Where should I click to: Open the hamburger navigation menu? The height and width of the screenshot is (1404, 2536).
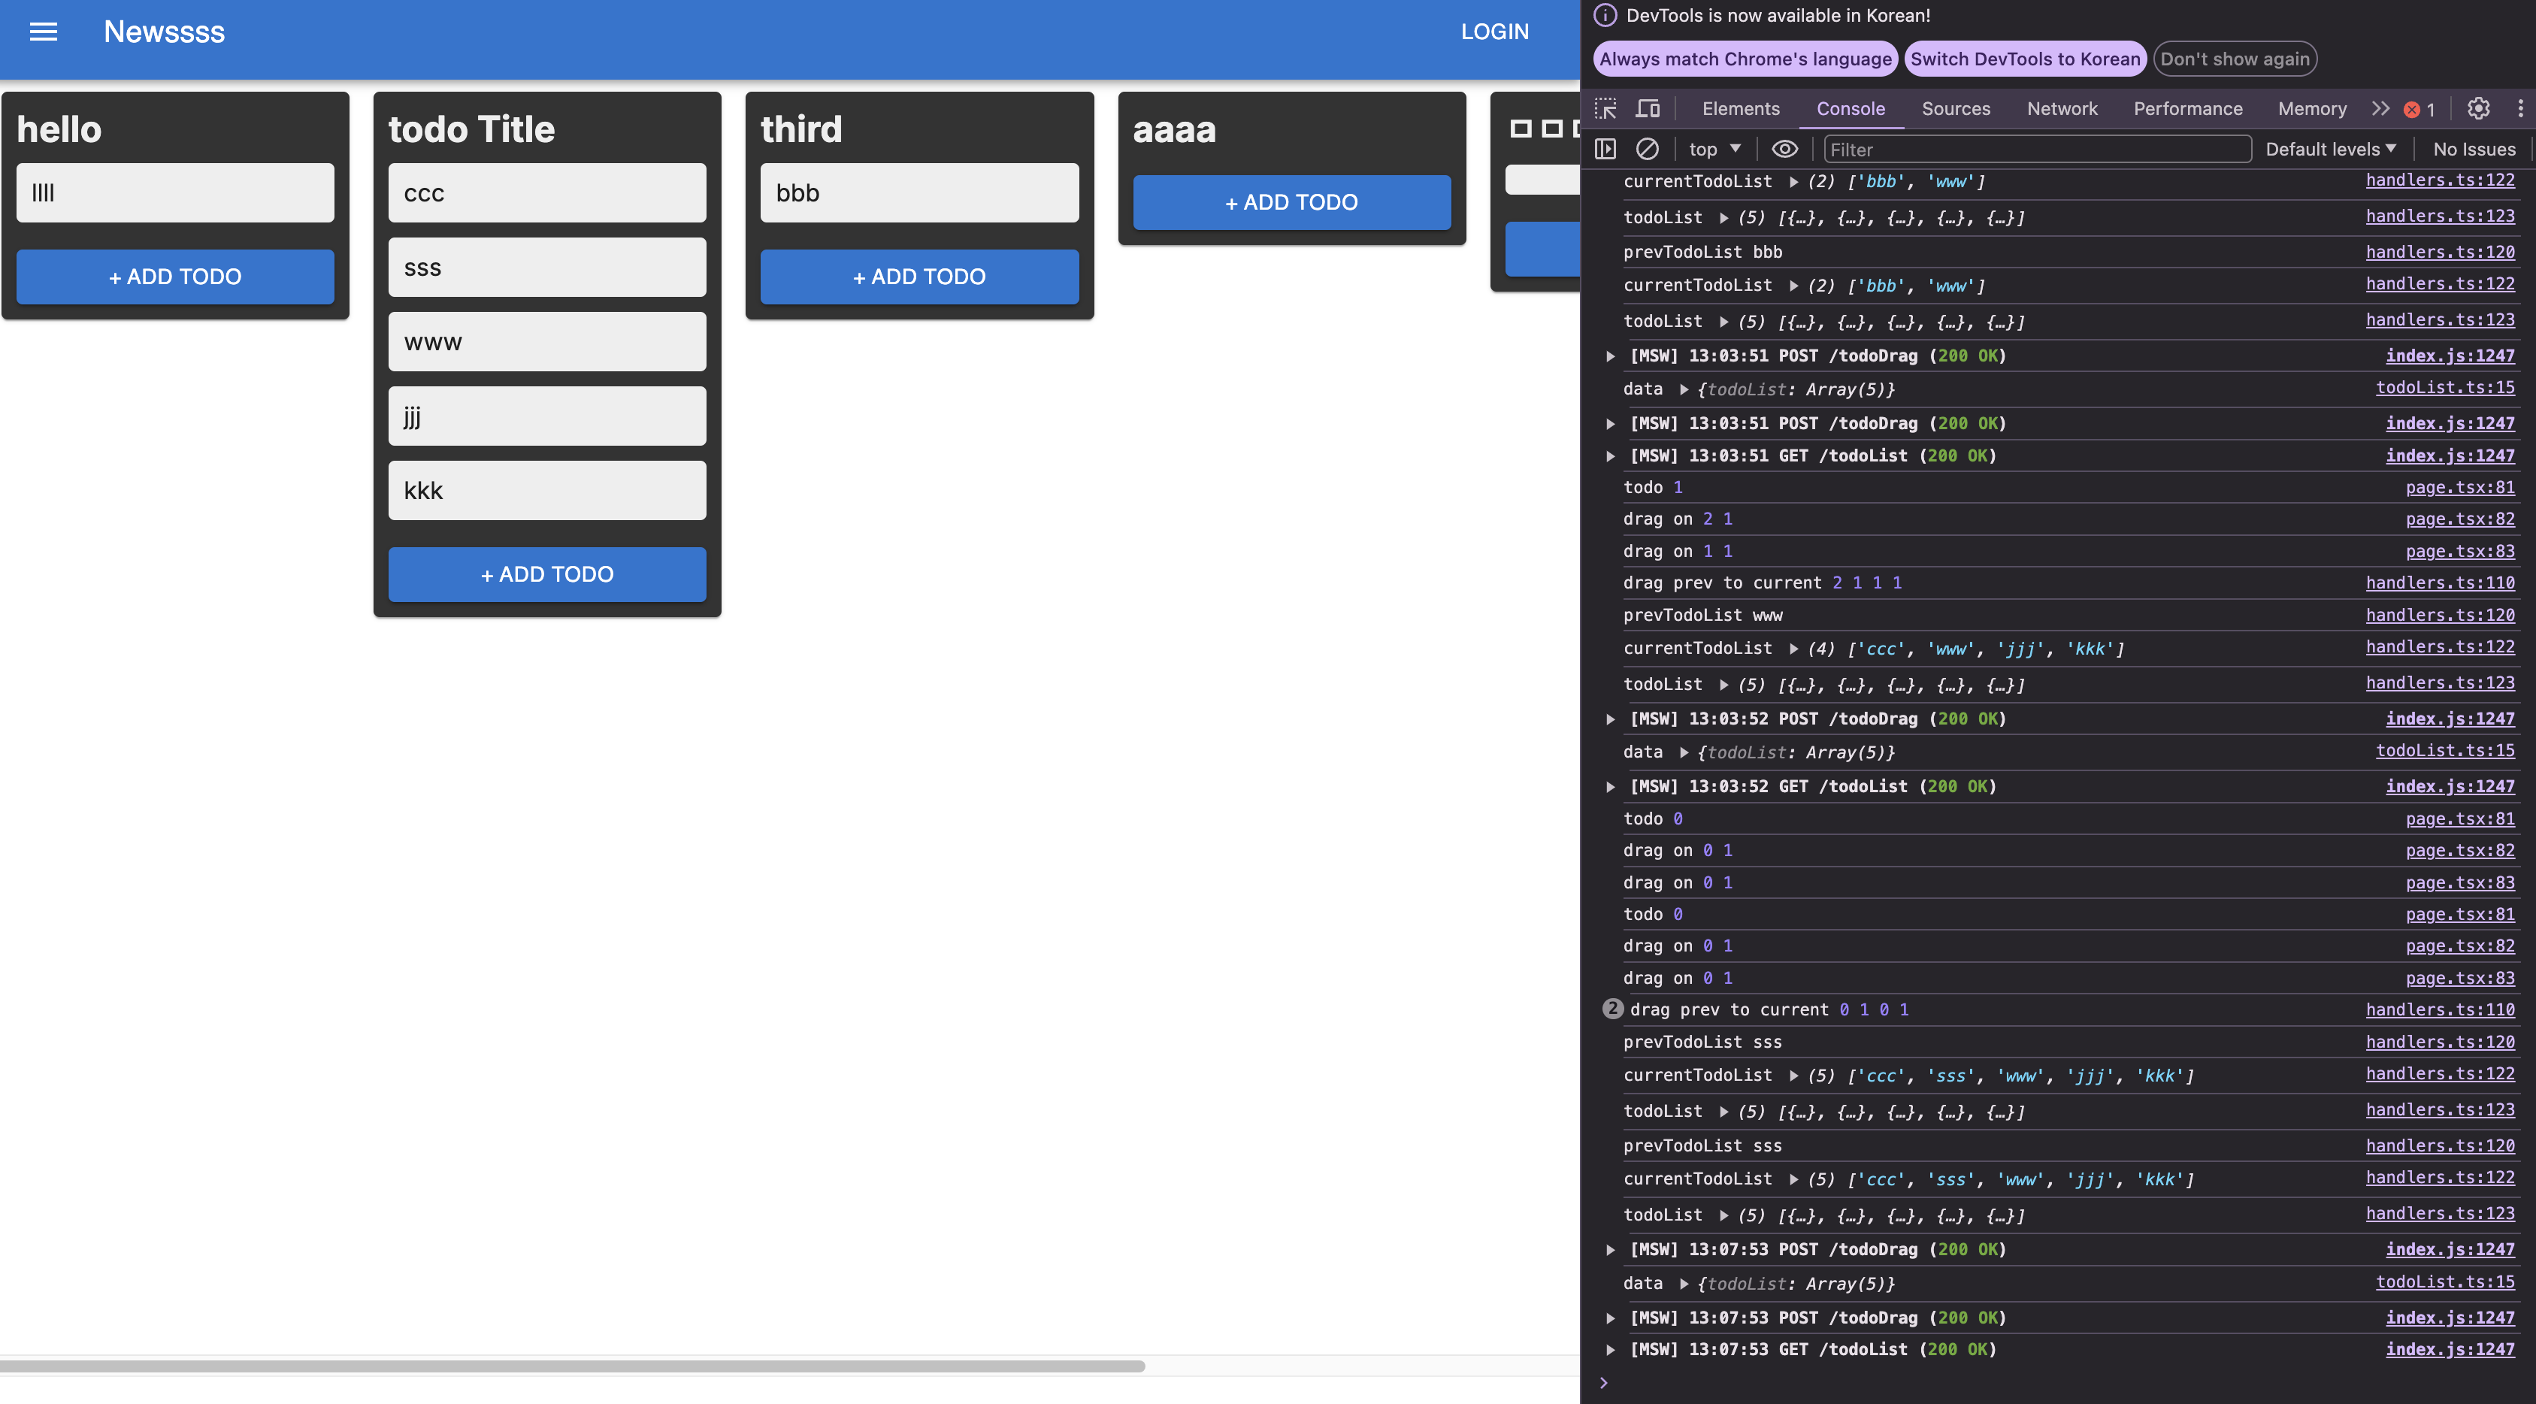(44, 32)
